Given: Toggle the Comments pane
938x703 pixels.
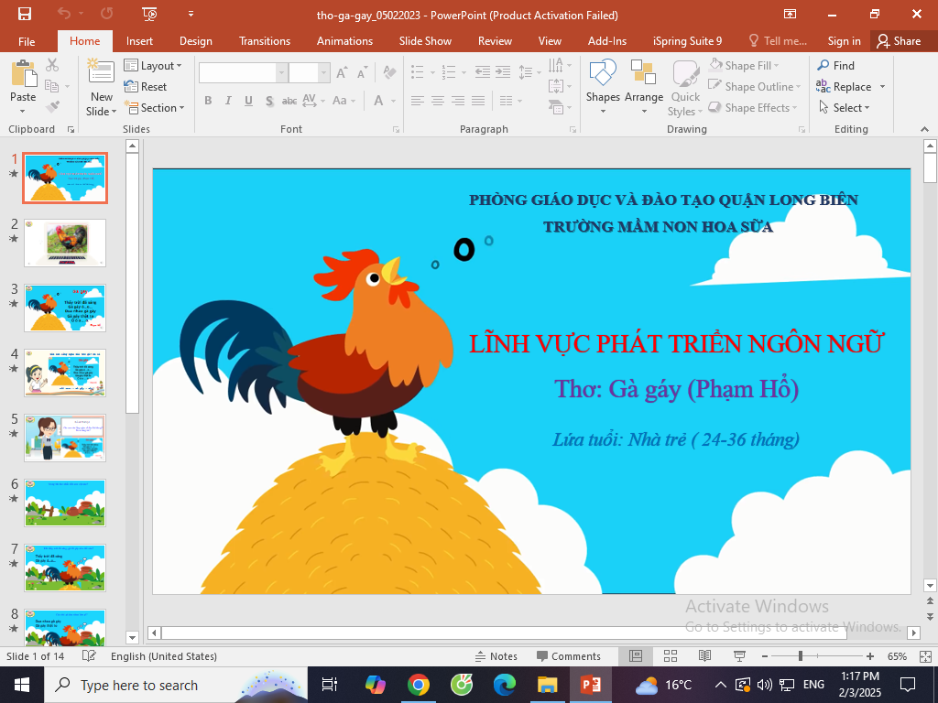Looking at the screenshot, I should coord(568,656).
